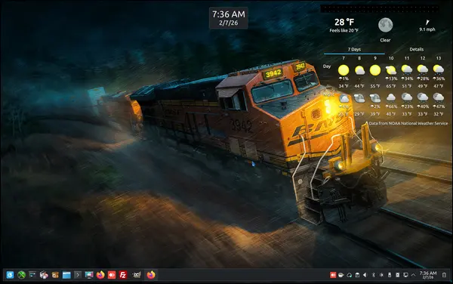The height and width of the screenshot is (284, 453).
Task: Click day 9 sunny forecast icon
Action: pos(375,70)
